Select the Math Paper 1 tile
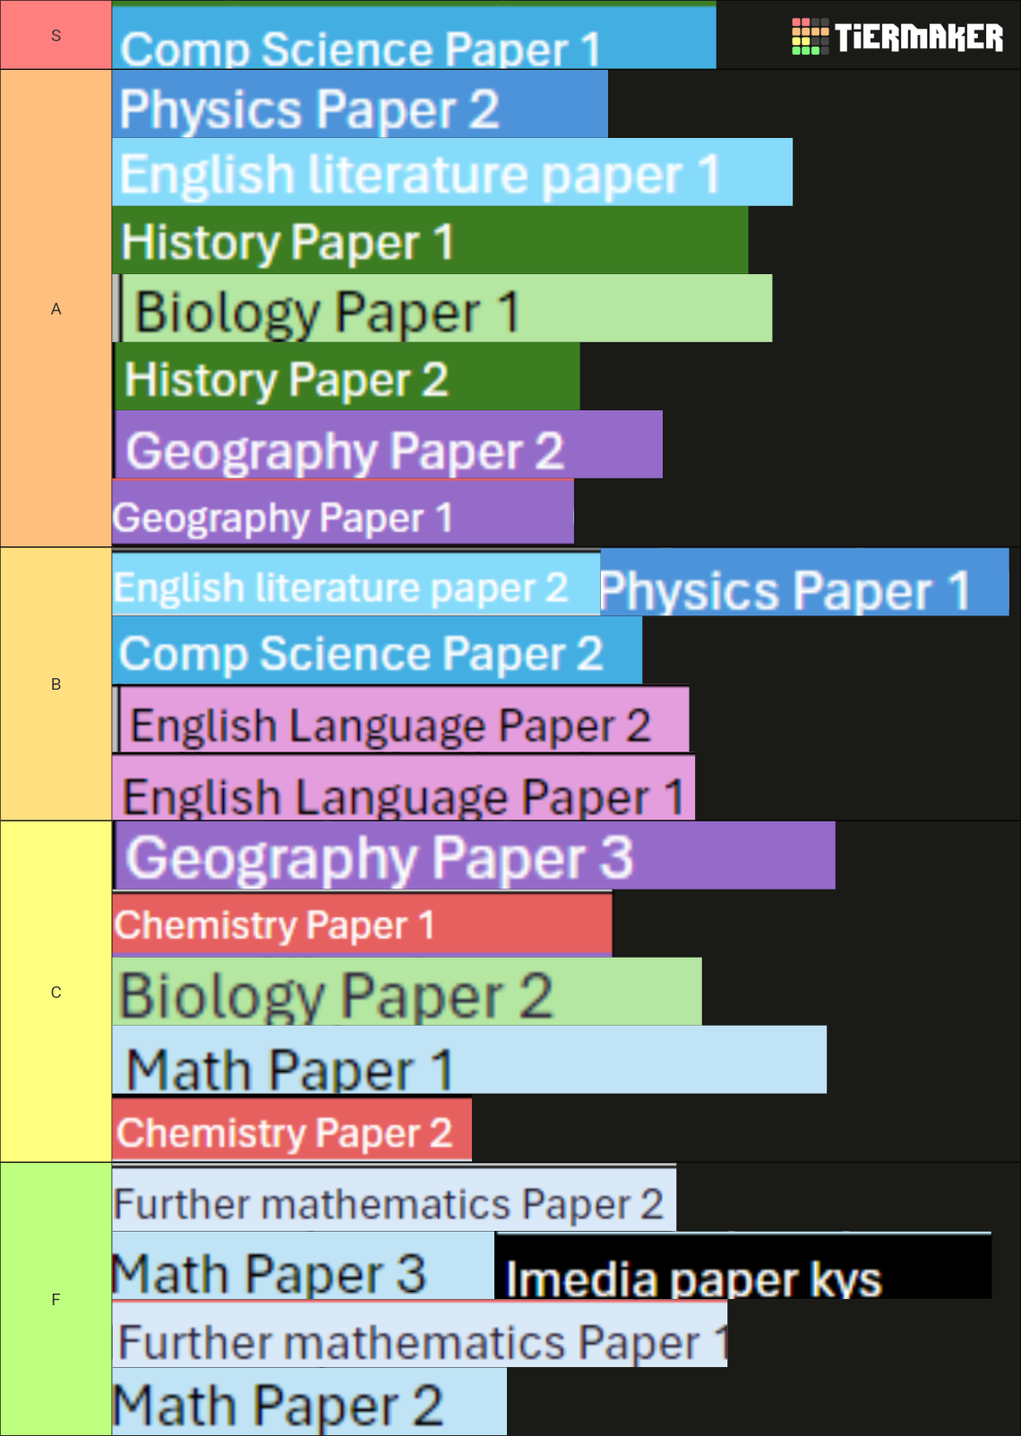Screen dimensions: 1021x1436 [x=469, y=1060]
